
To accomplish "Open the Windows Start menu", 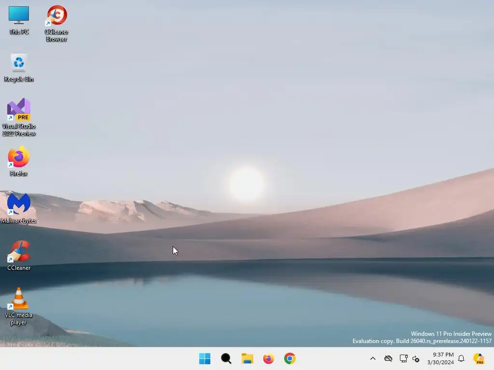I will pos(205,358).
